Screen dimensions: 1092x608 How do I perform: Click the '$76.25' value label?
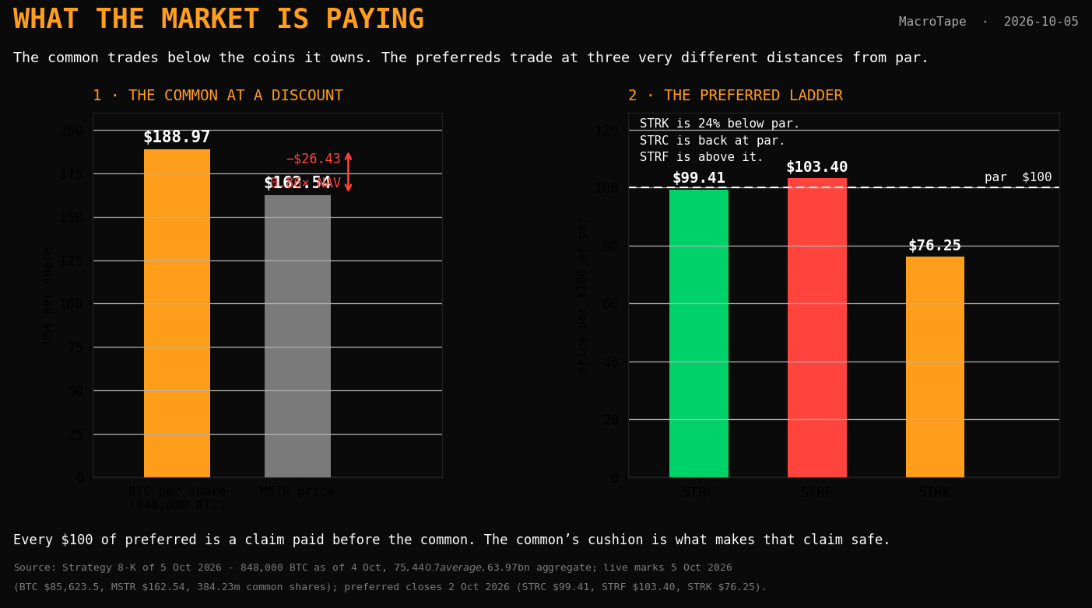tap(935, 246)
